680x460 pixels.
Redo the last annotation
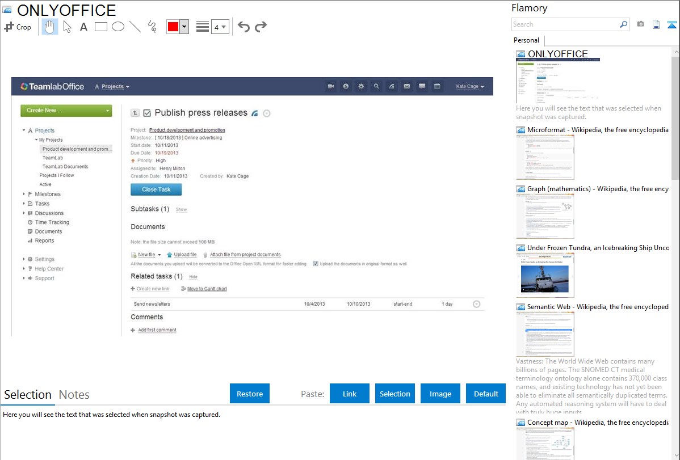tap(261, 27)
